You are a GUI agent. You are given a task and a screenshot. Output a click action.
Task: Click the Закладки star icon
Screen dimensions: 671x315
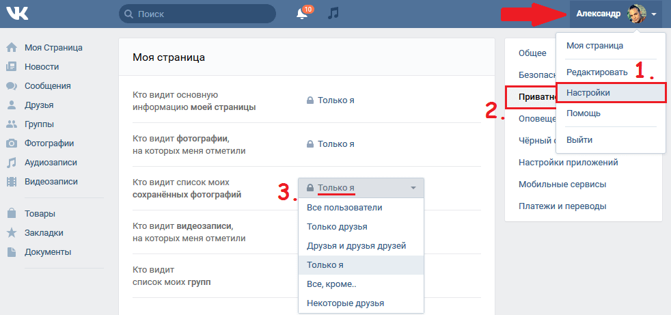[x=12, y=232]
